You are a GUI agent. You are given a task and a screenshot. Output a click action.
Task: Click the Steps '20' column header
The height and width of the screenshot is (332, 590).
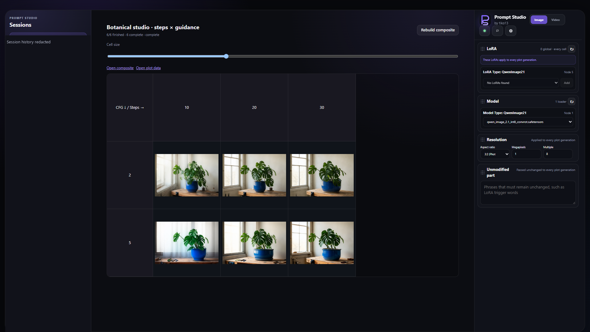(x=254, y=108)
